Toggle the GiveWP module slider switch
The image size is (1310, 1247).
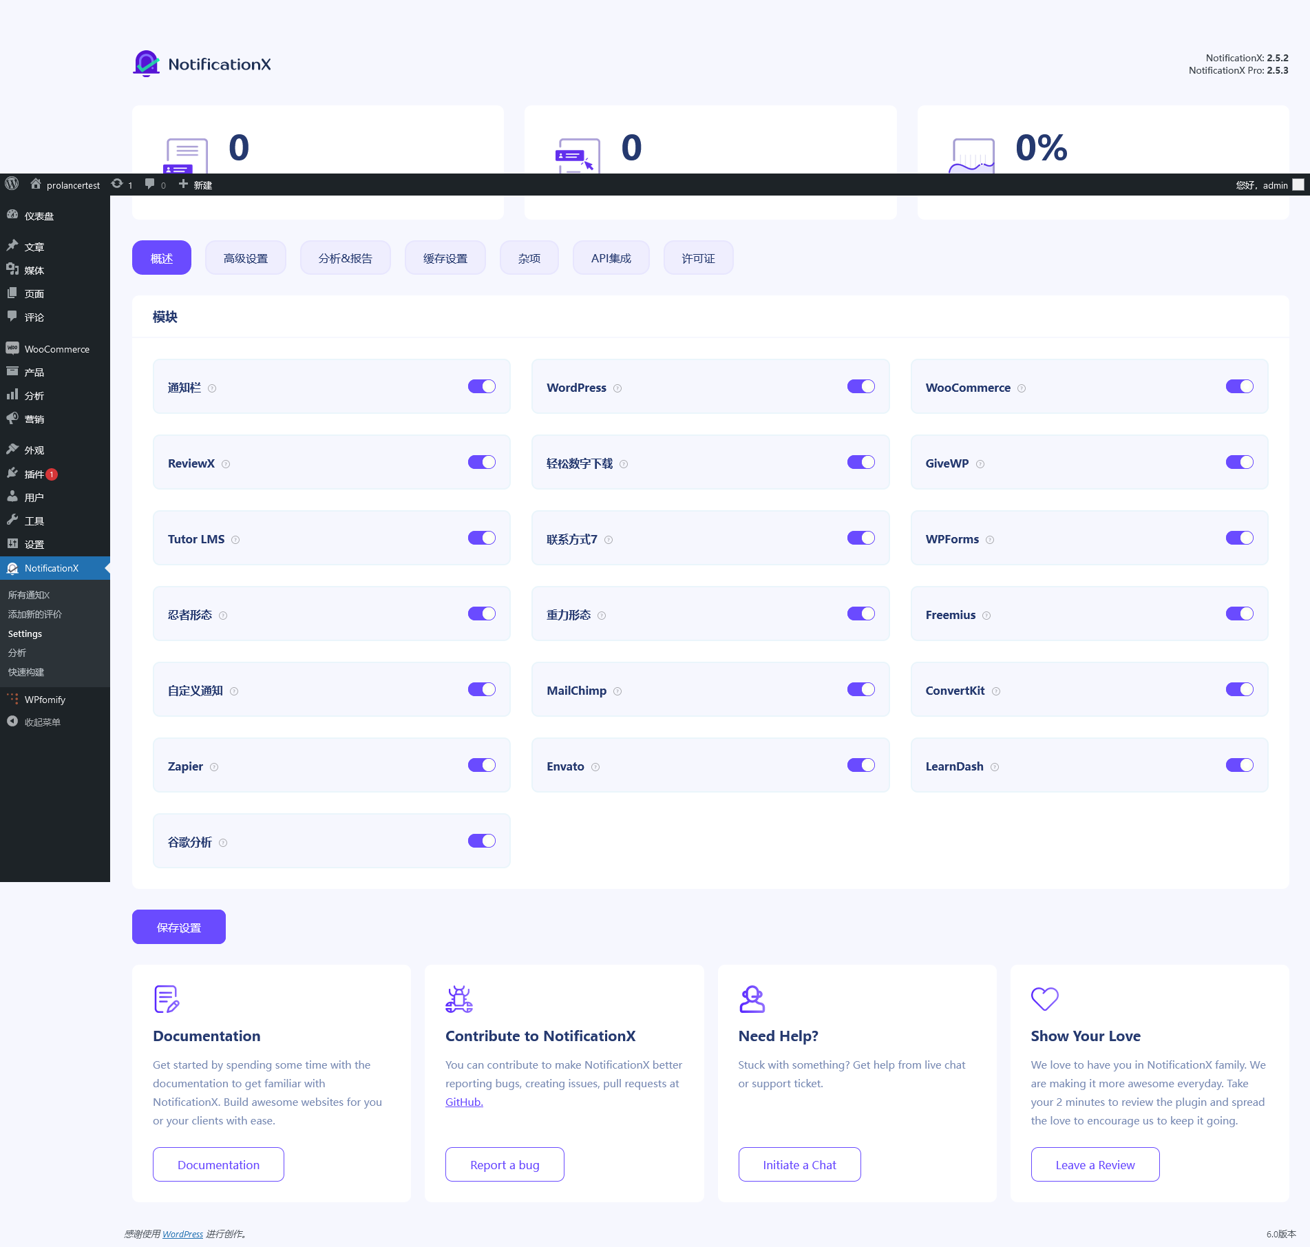1239,462
